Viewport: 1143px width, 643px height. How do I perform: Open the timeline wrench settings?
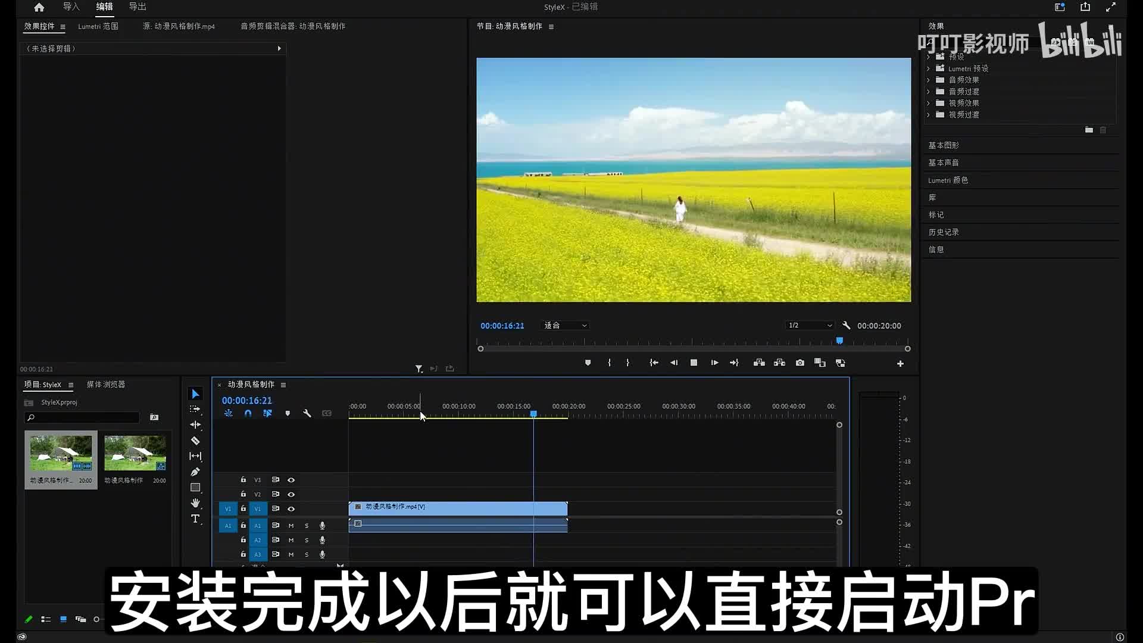tap(307, 413)
